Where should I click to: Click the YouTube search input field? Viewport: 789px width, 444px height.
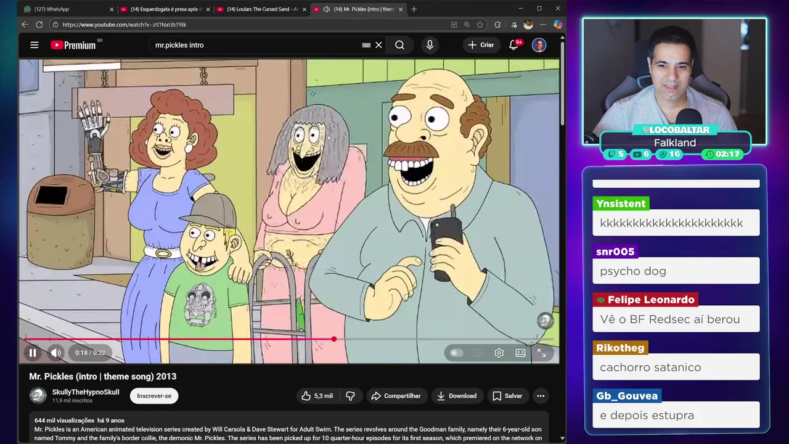[x=256, y=45]
